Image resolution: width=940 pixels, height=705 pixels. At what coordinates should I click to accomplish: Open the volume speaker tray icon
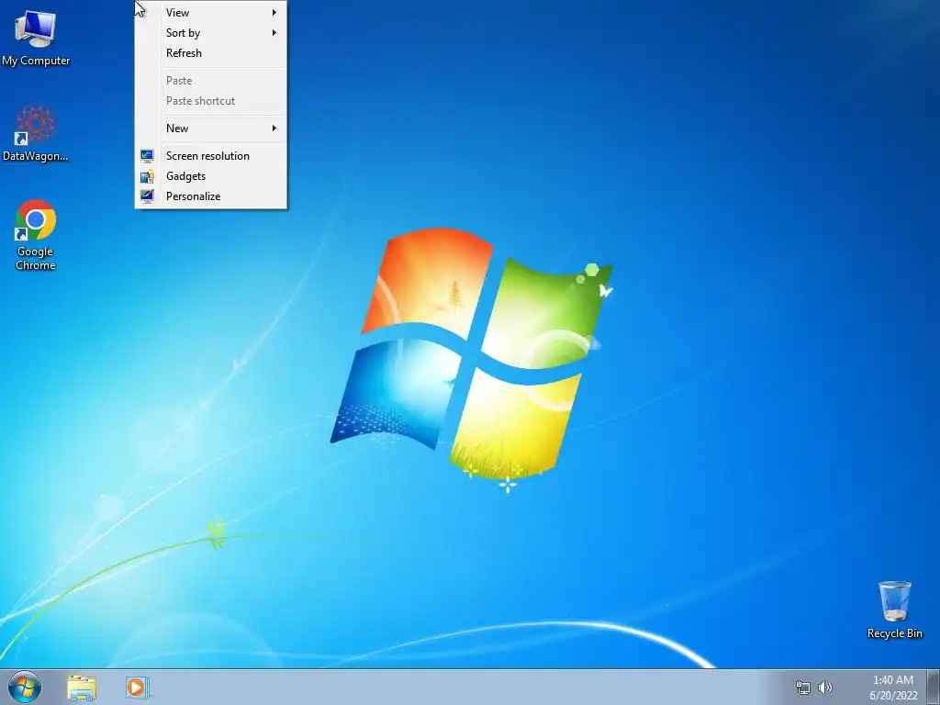pyautogui.click(x=825, y=688)
